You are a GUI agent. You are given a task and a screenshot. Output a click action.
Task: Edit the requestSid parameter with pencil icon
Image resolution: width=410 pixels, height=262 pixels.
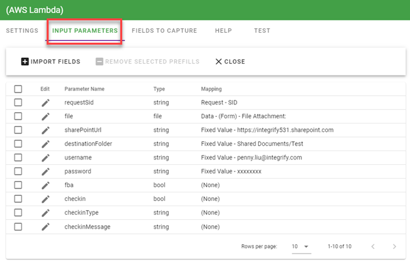(x=45, y=102)
